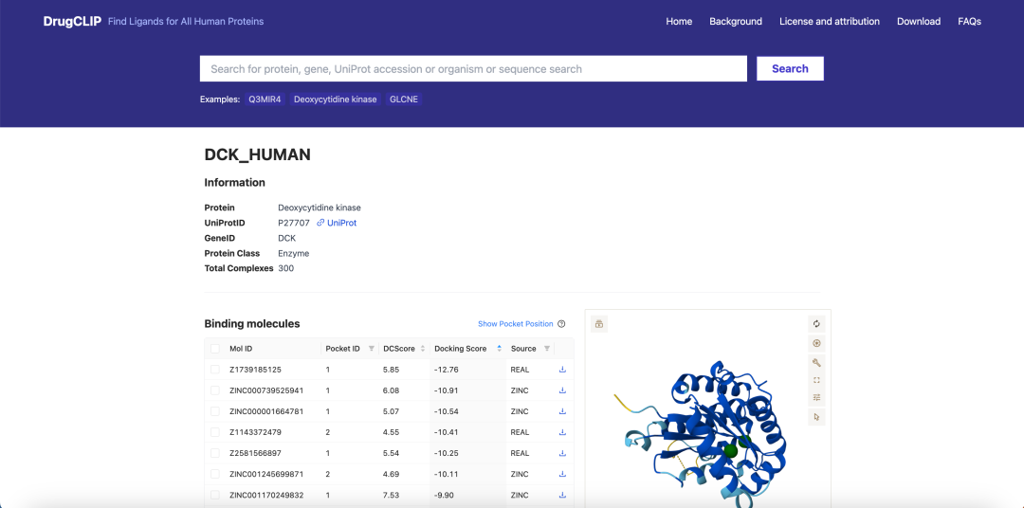Screen dimensions: 1024x508
Task: Download molecule ZINC000739525941
Action: pos(562,390)
